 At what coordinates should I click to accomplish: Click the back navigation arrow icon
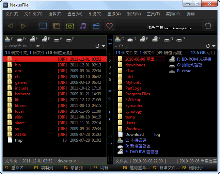(10, 26)
